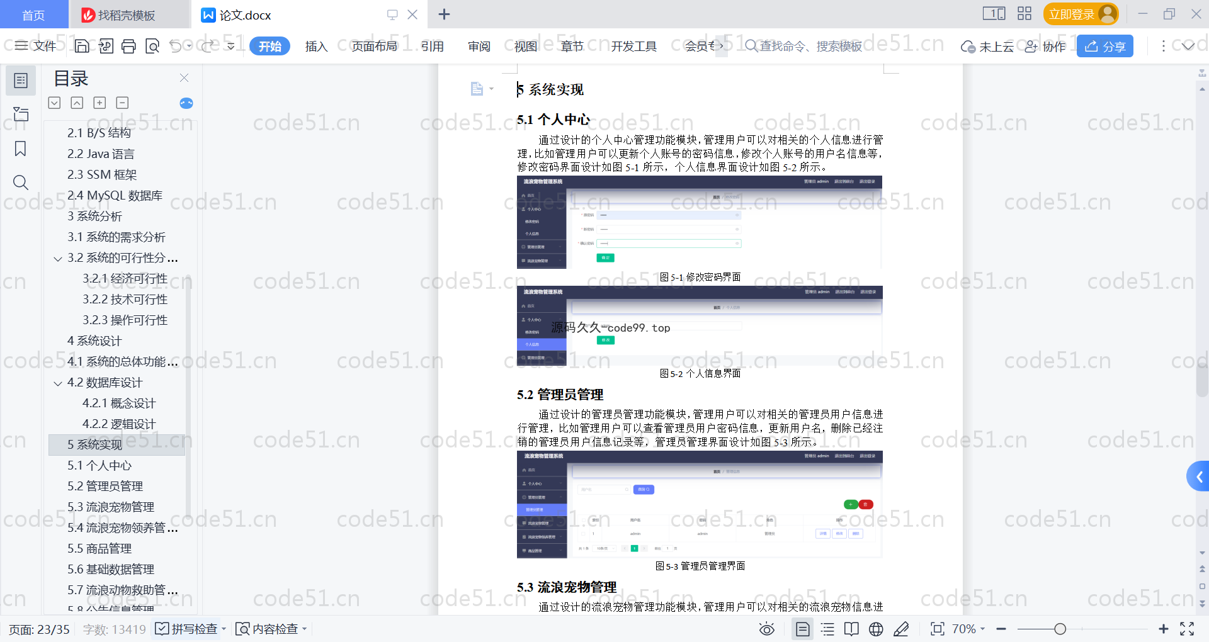Click the export to PDF icon

[106, 46]
